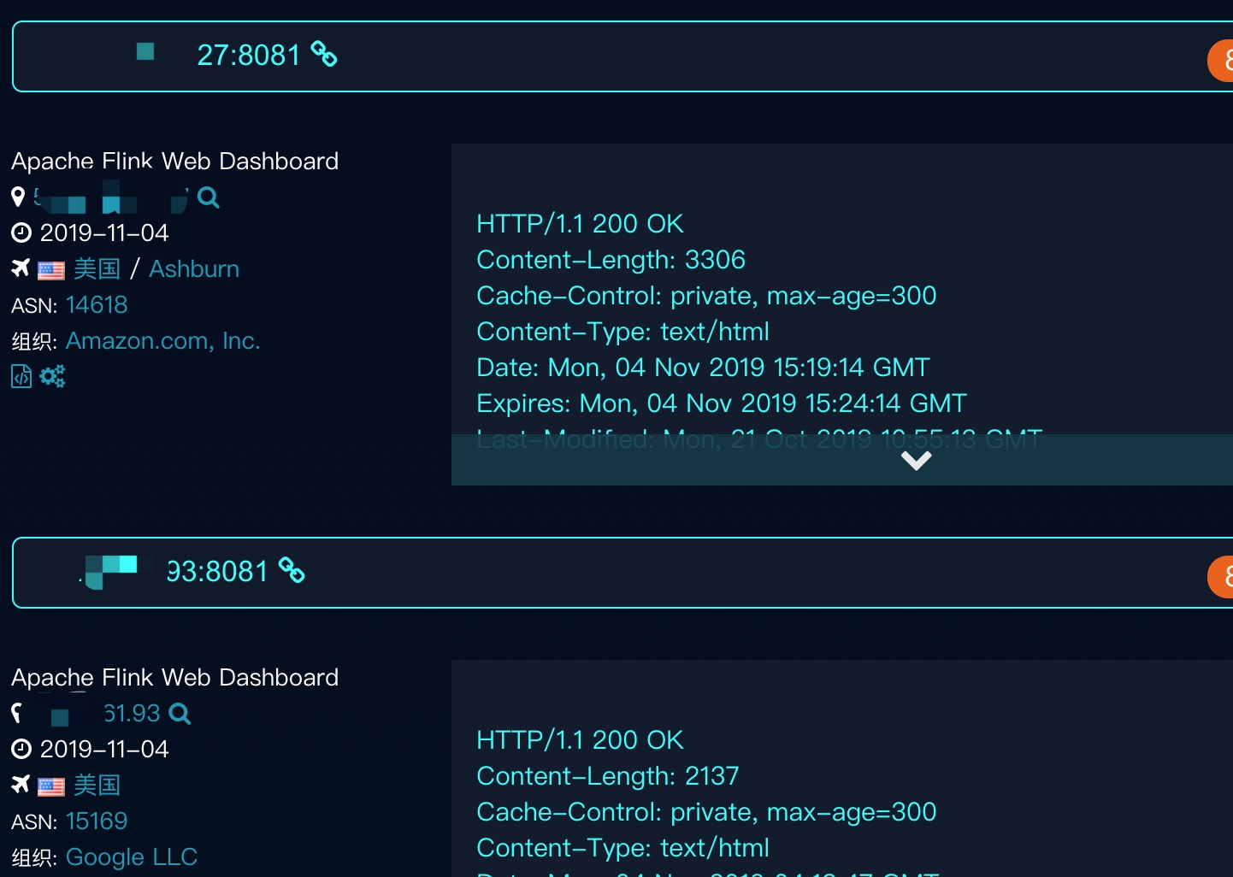Filter by city Ashburn
This screenshot has width=1233, height=877.
(x=194, y=268)
